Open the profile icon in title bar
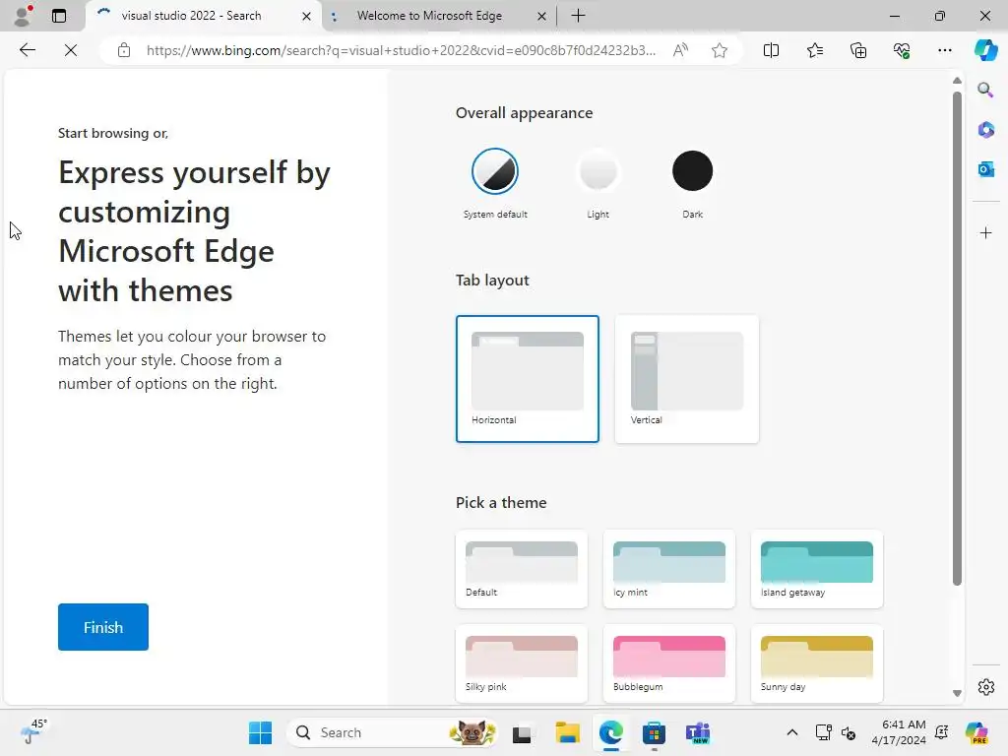1008x756 pixels. (23, 16)
